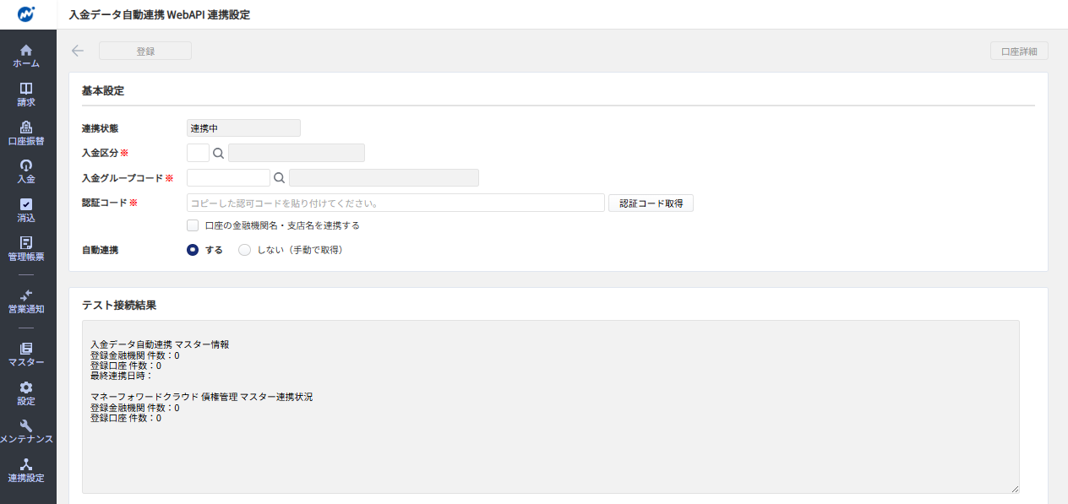Go to ホーム in the sidebar
1068x504 pixels.
26,56
